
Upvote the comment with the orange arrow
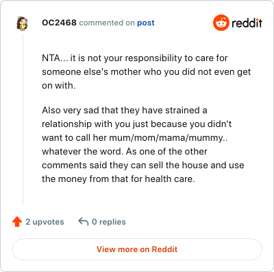click(17, 222)
